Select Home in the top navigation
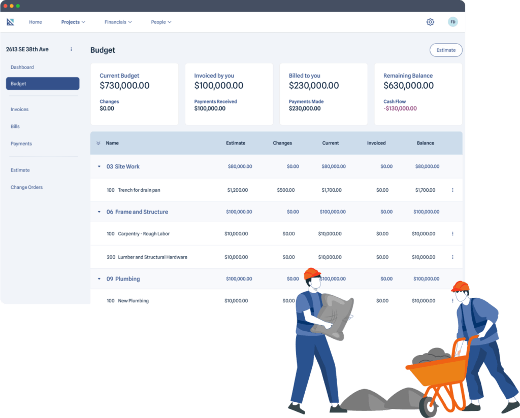Image resolution: width=520 pixels, height=418 pixels. (35, 22)
